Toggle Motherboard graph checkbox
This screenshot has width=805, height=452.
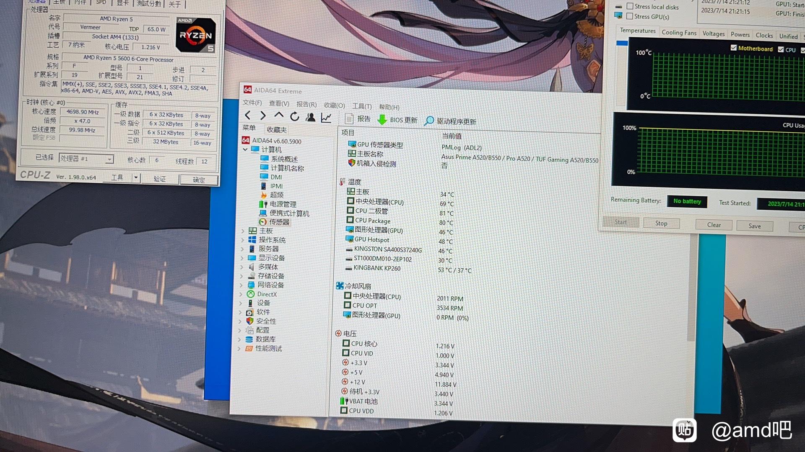734,48
